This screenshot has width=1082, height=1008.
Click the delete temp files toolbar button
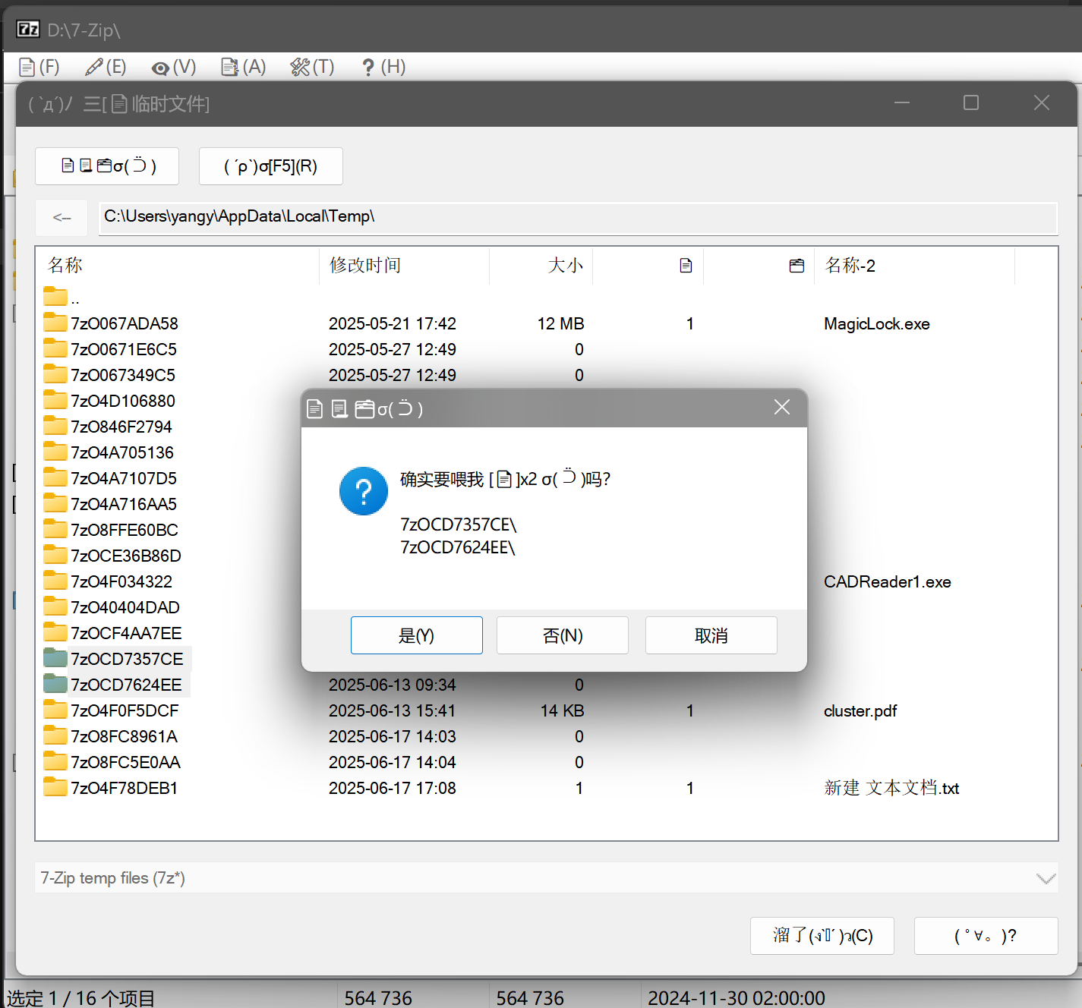(x=107, y=166)
